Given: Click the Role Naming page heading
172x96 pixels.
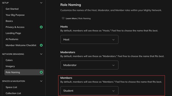Looking at the screenshot, I should click(x=71, y=5).
